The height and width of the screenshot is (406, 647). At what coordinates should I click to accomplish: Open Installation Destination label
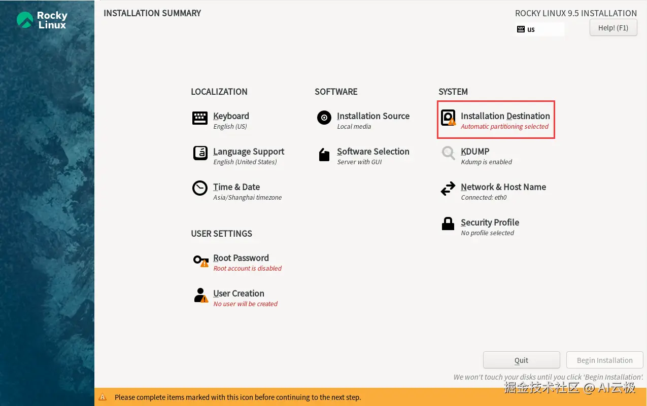(x=505, y=116)
